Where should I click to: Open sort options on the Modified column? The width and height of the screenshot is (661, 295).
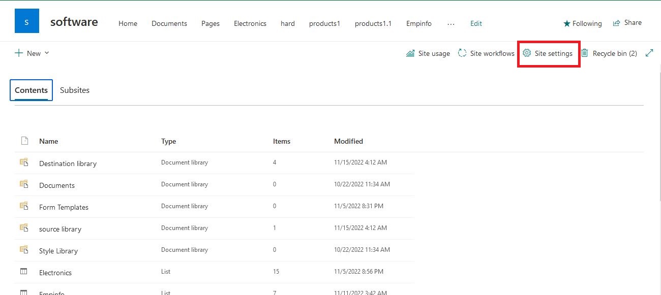click(348, 141)
